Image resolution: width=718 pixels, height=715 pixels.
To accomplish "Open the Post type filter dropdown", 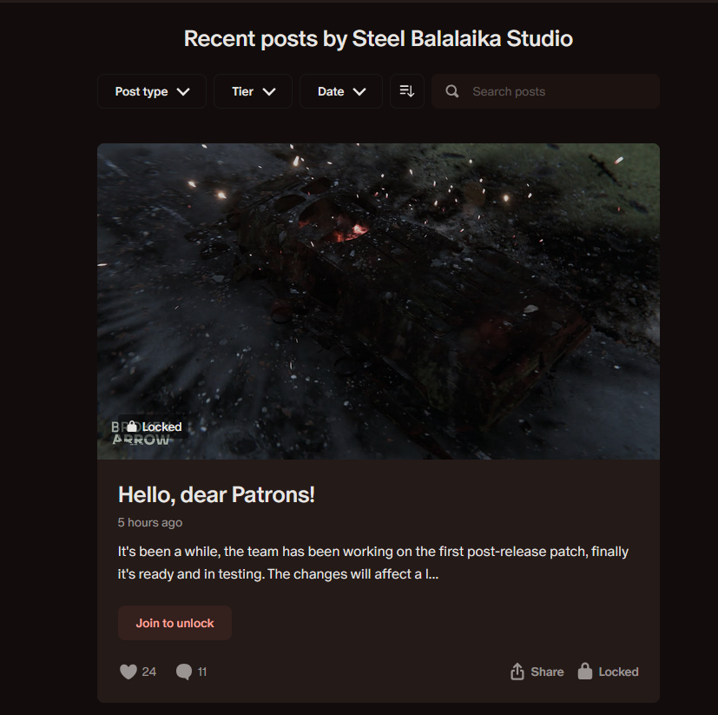I will 152,91.
